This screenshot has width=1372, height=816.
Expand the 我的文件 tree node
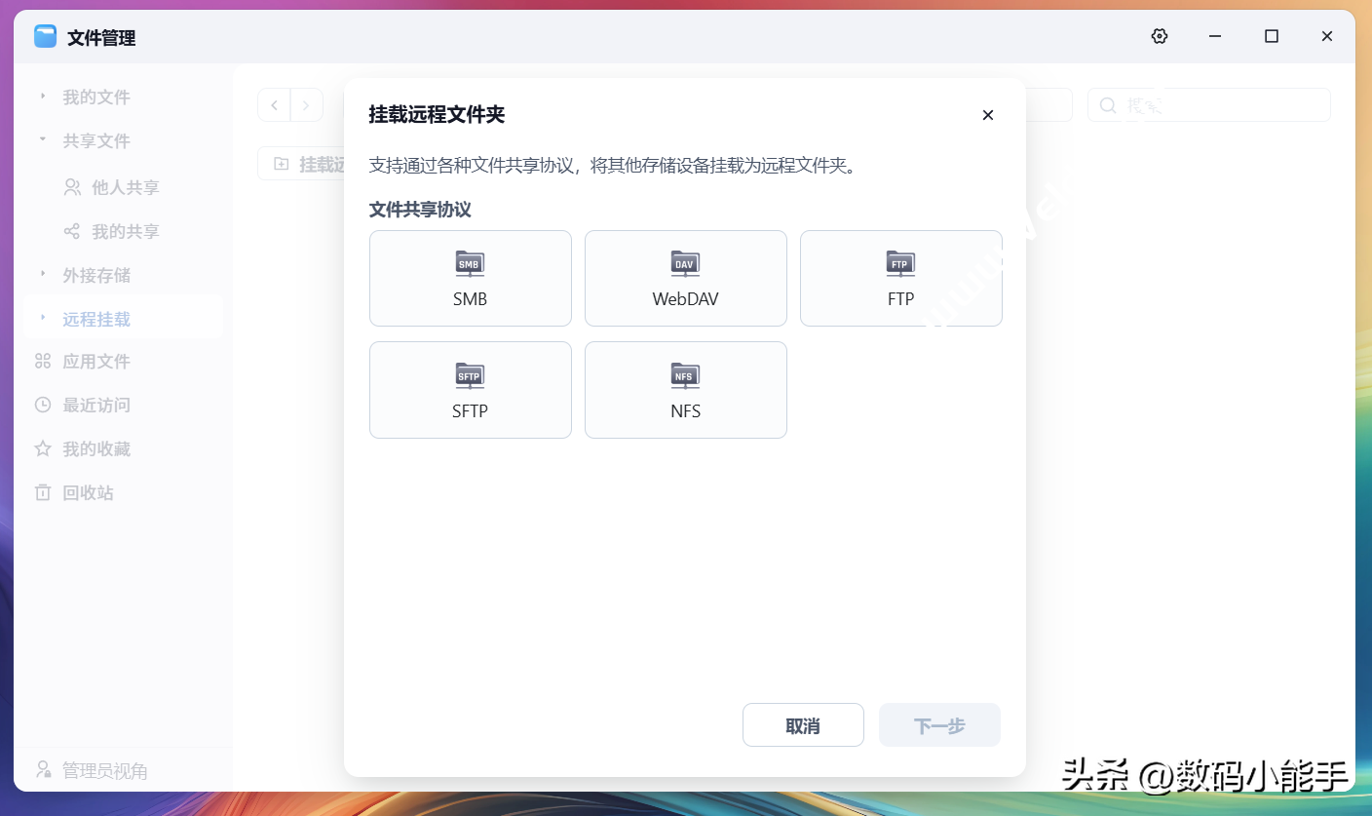(43, 97)
